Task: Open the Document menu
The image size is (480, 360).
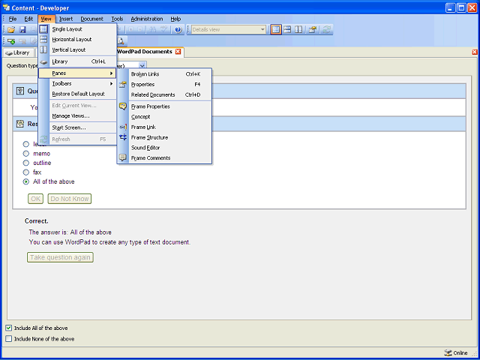Action: pyautogui.click(x=91, y=19)
